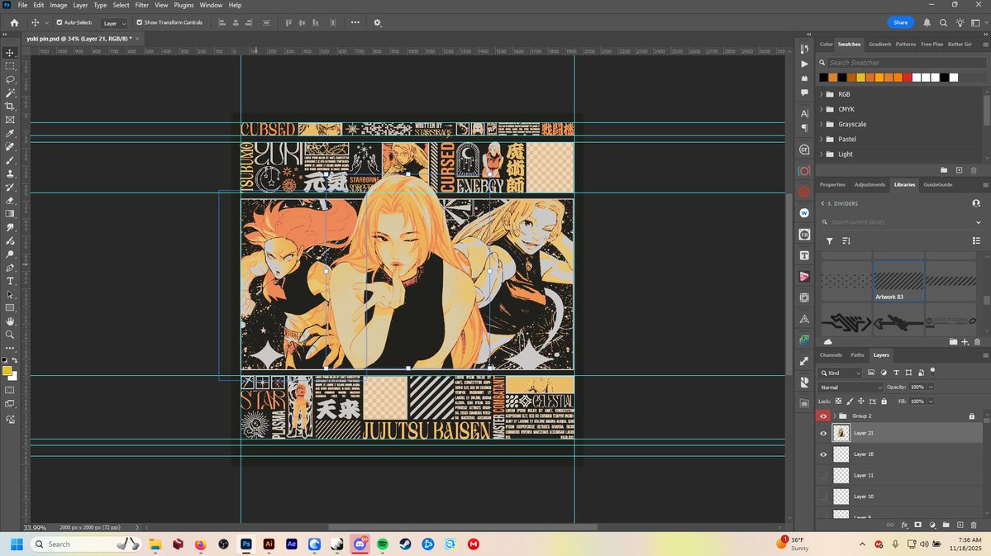The image size is (991, 556).
Task: Click the yellow foreground color swatch
Action: click(x=7, y=371)
